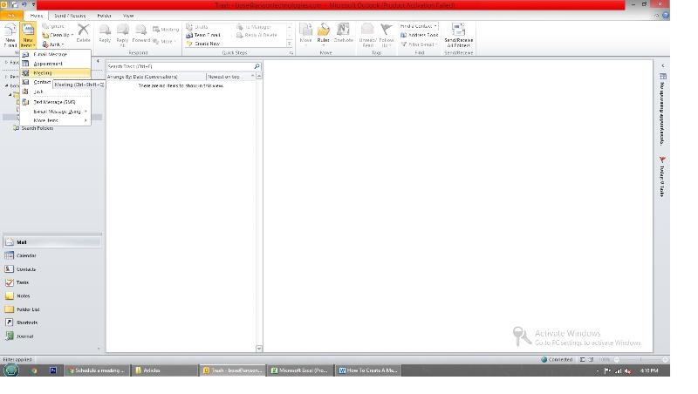Select the Create New quick step
The width and height of the screenshot is (698, 394).
click(x=203, y=44)
